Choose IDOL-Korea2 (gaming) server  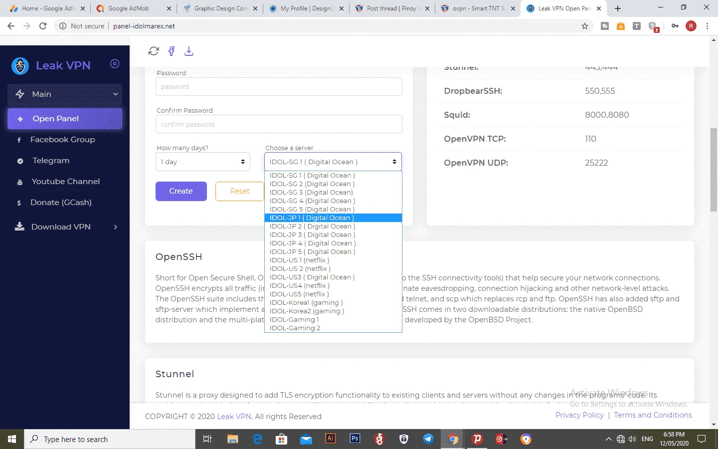(333, 311)
